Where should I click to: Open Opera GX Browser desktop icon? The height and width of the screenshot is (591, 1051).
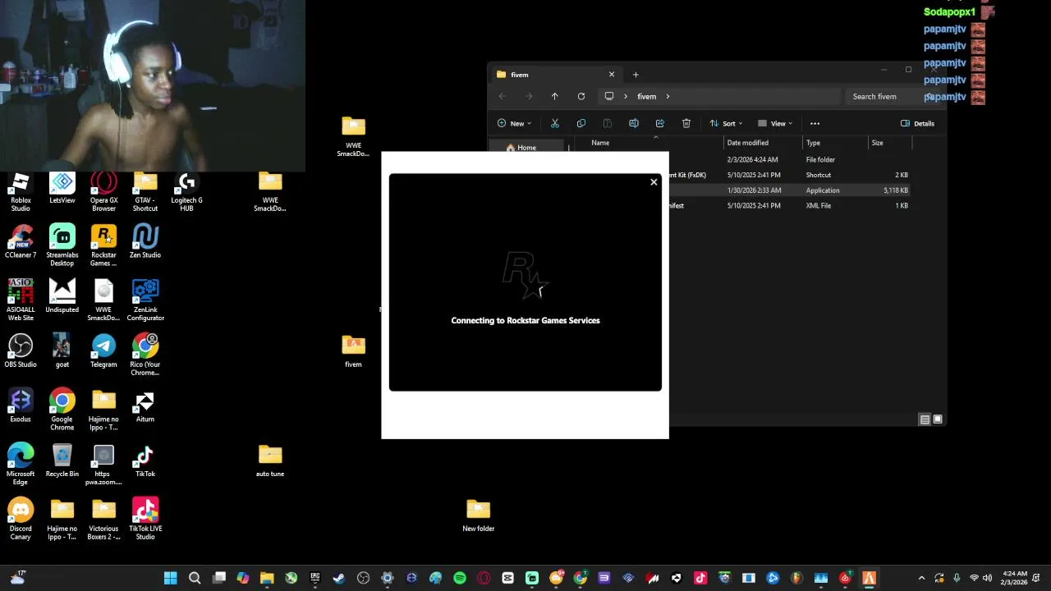103,191
